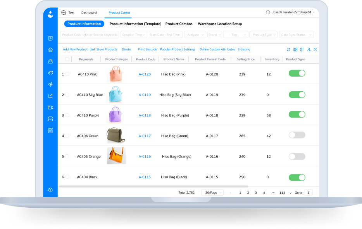362x229 pixels.
Task: Click Add New Product
Action: 75,50
